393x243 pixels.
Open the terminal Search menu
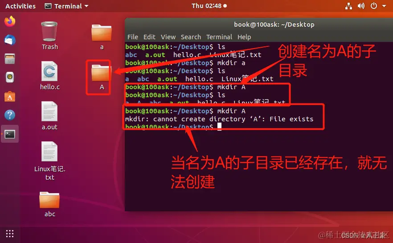point(191,37)
